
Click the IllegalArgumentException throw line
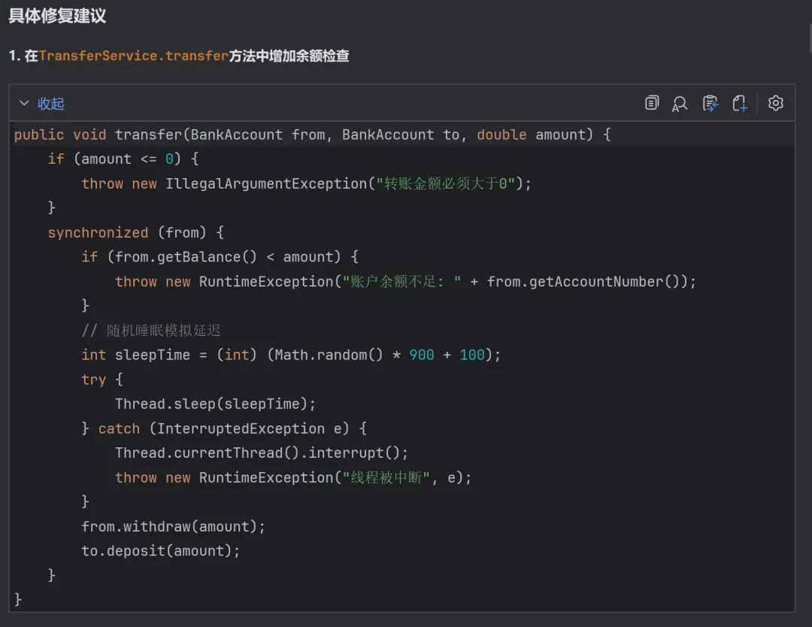click(x=306, y=183)
